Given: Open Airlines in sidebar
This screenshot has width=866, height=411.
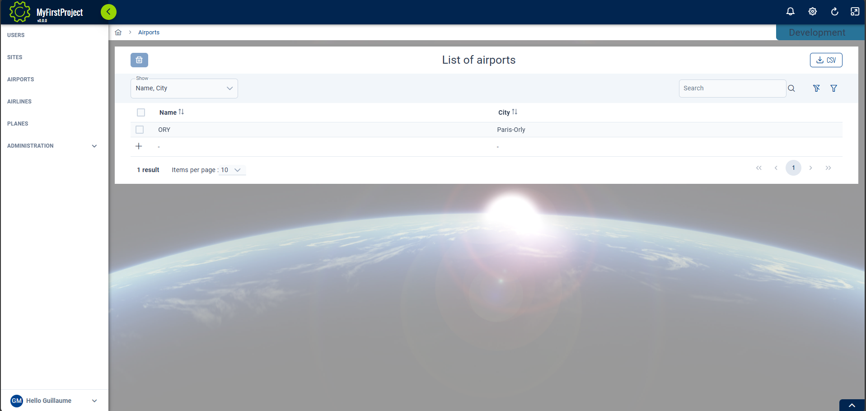Looking at the screenshot, I should tap(19, 102).
